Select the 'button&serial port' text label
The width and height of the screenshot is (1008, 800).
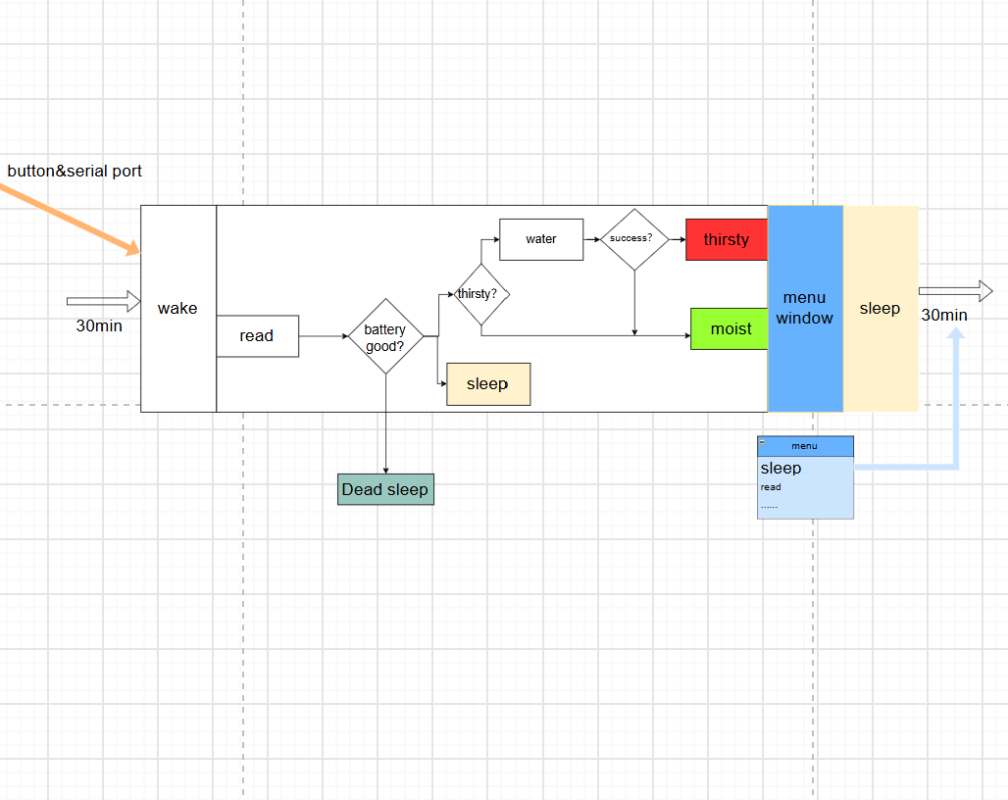pos(75,171)
